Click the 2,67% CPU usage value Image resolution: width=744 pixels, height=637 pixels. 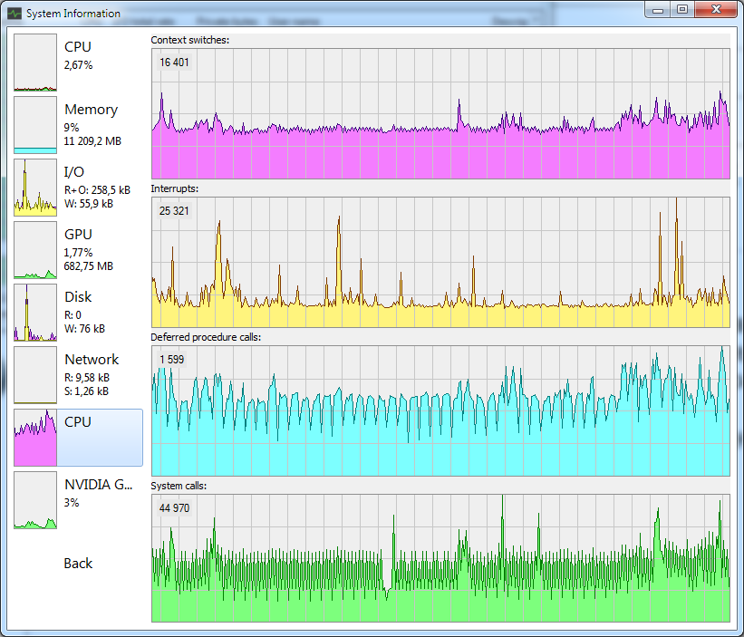point(78,65)
